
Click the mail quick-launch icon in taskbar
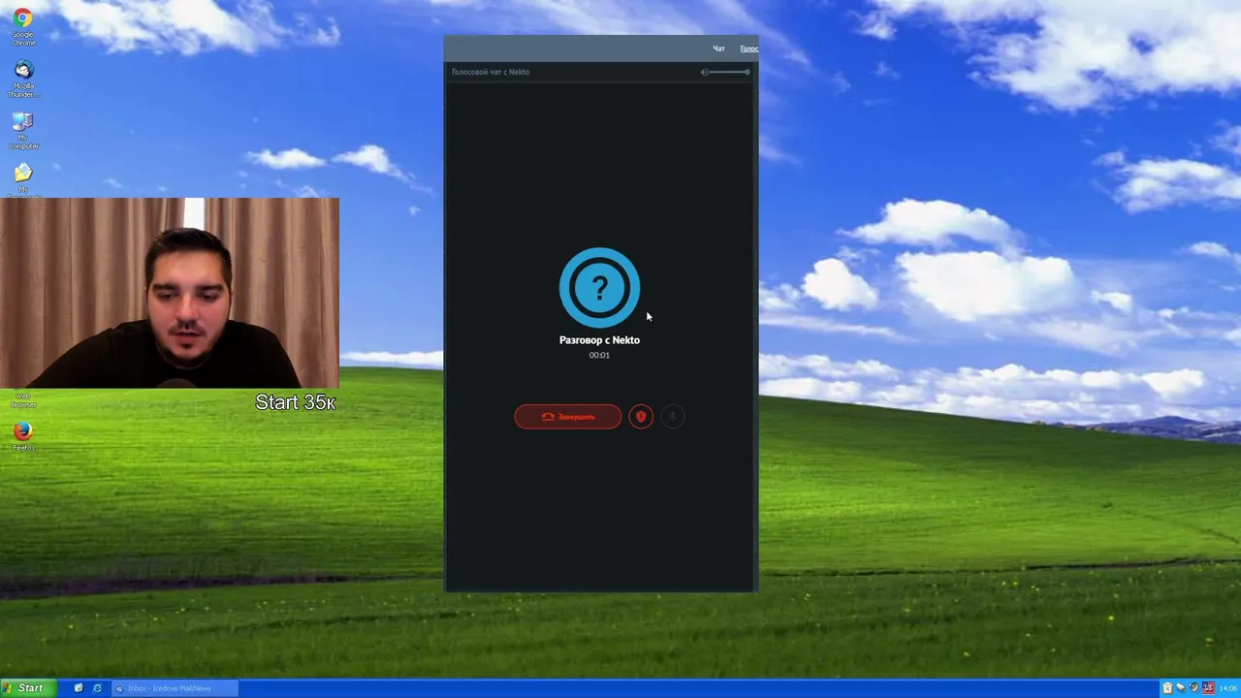[79, 688]
